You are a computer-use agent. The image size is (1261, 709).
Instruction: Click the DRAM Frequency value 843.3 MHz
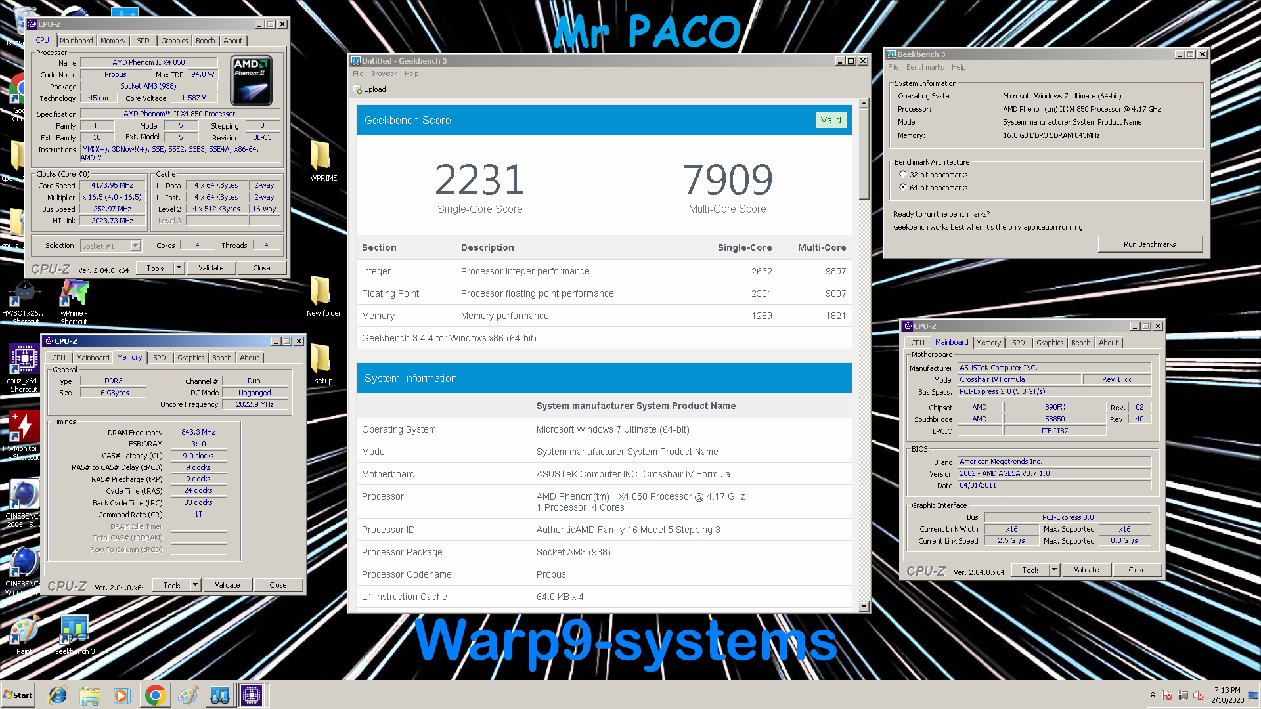(198, 433)
